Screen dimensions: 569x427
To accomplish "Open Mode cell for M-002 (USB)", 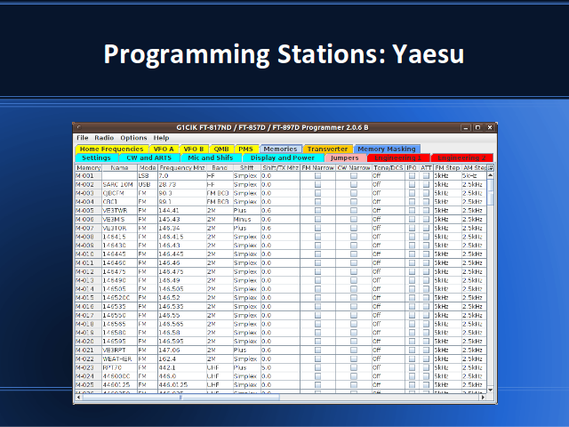I will tap(148, 184).
